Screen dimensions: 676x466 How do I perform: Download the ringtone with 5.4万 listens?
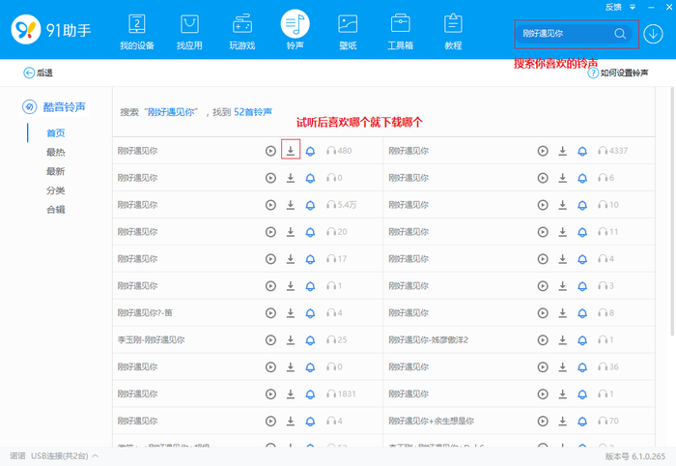click(x=291, y=205)
